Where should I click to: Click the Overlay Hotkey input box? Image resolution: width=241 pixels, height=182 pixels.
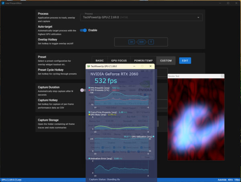pyautogui.click(x=141, y=42)
